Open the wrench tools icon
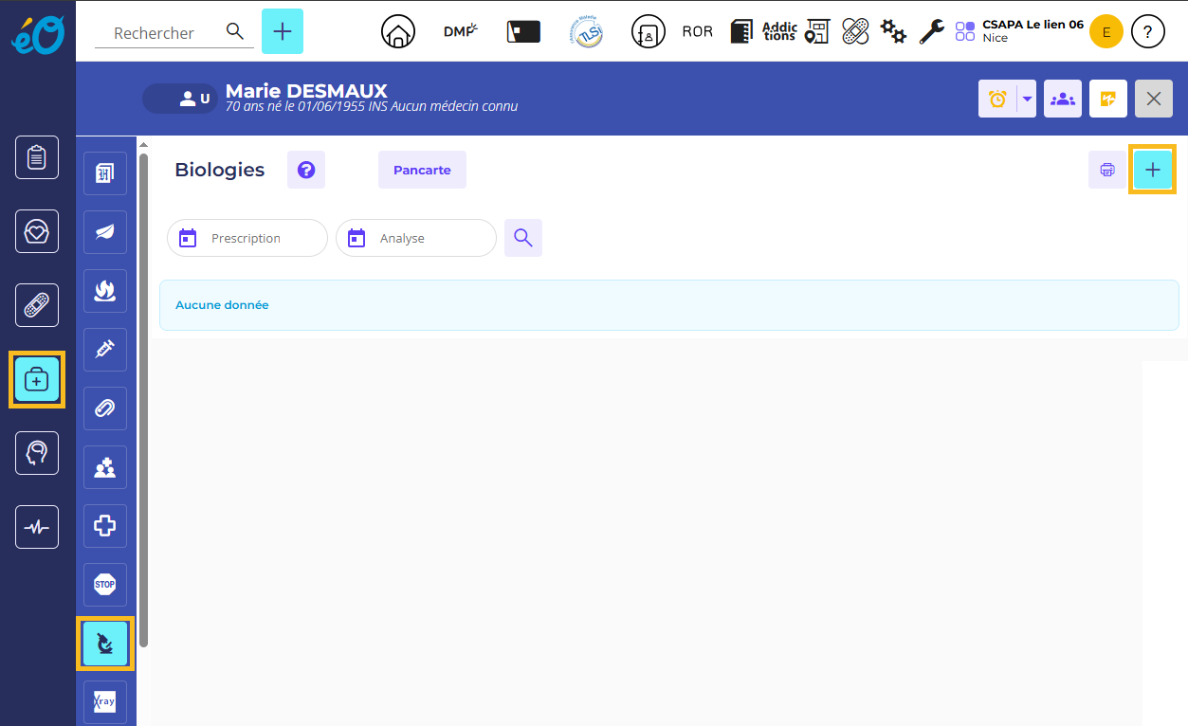This screenshot has height=726, width=1188. [931, 32]
